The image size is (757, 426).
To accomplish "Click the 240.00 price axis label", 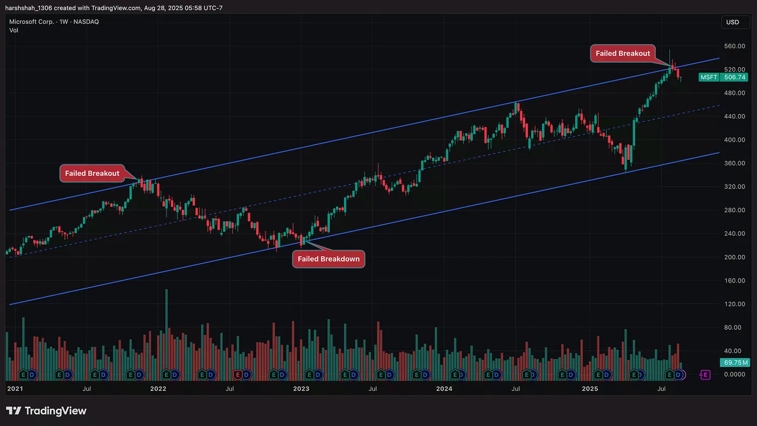I will (734, 234).
